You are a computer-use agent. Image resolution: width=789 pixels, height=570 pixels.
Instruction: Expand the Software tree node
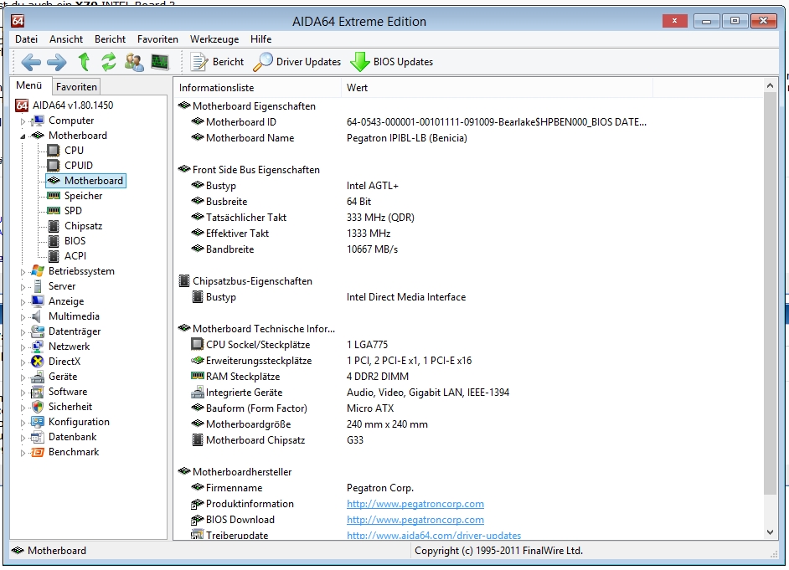23,393
